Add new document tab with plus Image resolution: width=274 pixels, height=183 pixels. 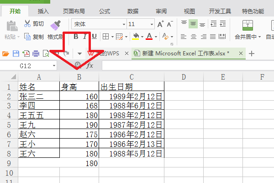252,54
